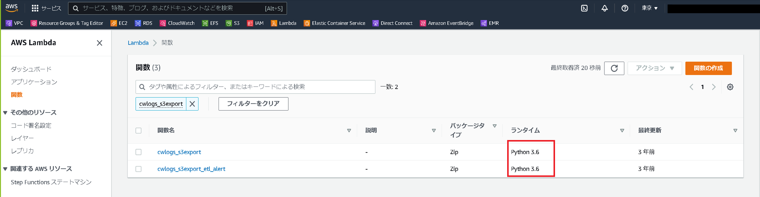The width and height of the screenshot is (760, 197).
Task: Open CloudShell terminal icon
Action: pos(584,8)
